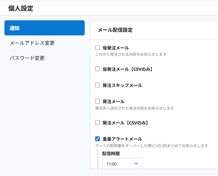
Task: Switch to メールアドレス変更 settings
Action: click(32, 43)
